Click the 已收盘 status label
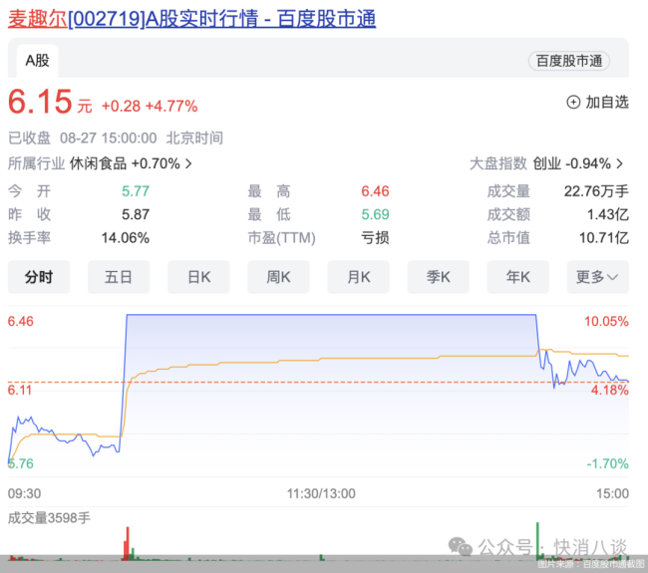Screen dimensions: 648x573 29,138
